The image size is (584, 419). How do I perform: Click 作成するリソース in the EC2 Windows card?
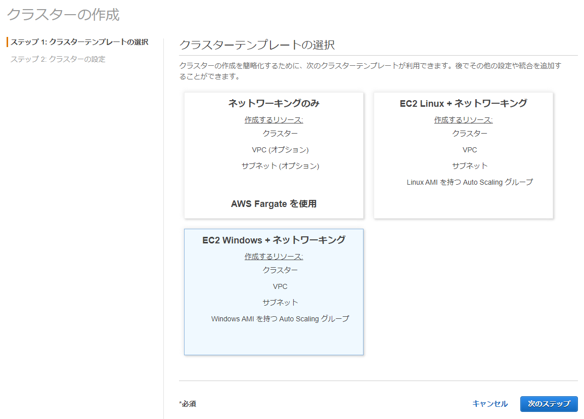274,257
